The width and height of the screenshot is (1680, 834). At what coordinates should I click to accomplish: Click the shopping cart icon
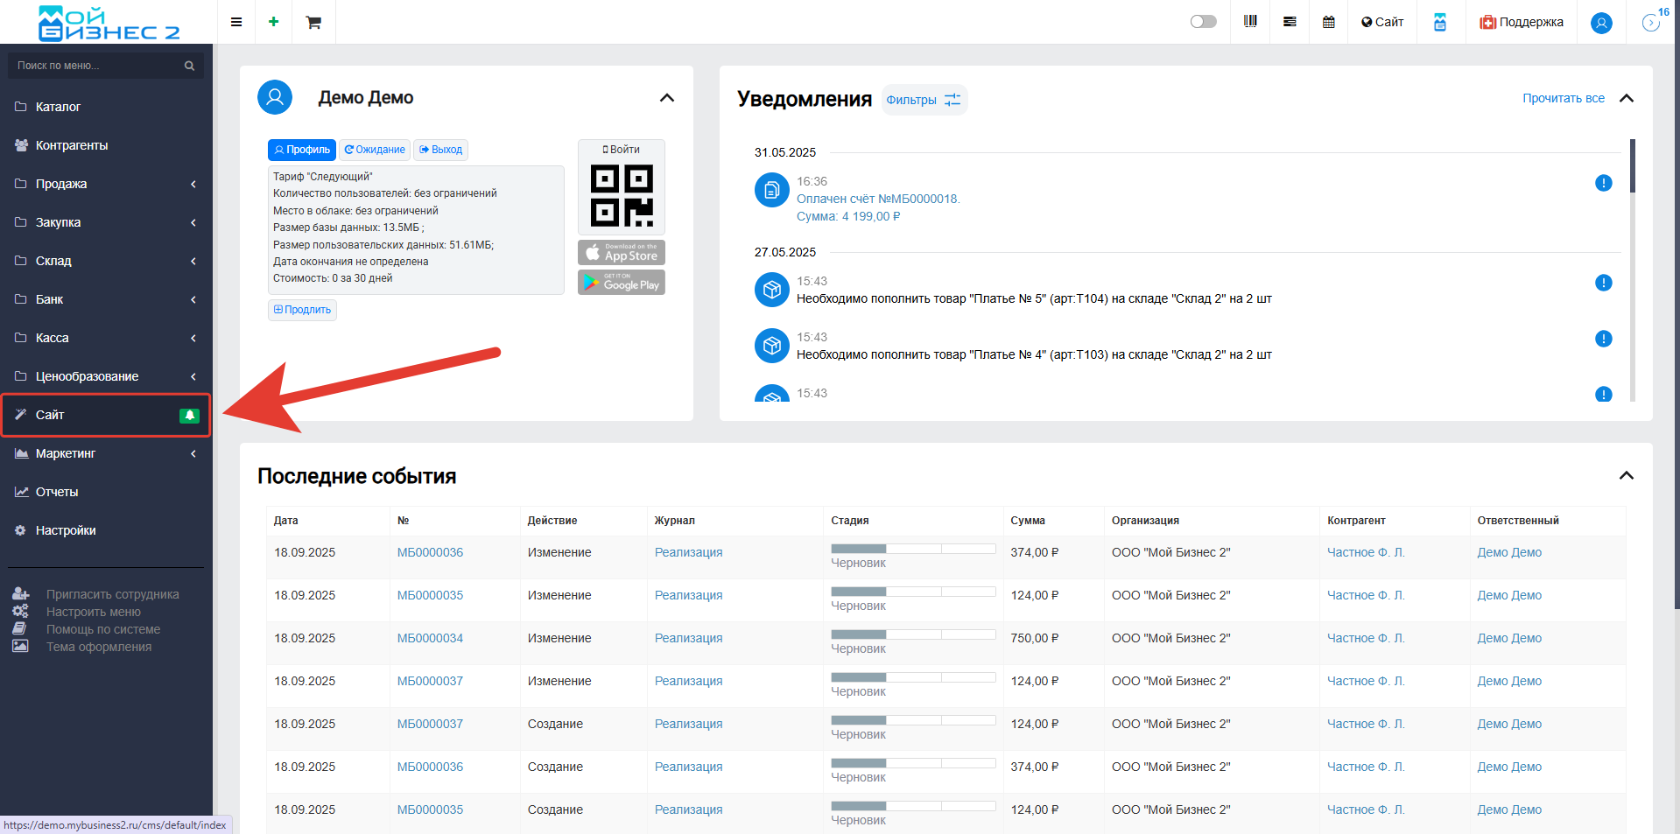coord(313,22)
